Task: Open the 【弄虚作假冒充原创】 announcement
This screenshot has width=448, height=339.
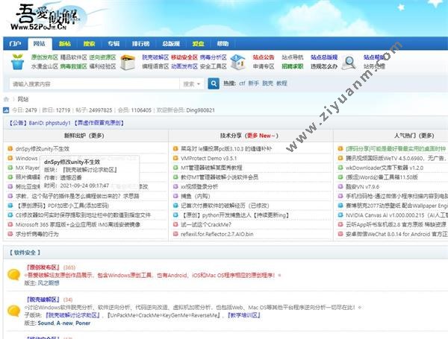Action: [99, 123]
